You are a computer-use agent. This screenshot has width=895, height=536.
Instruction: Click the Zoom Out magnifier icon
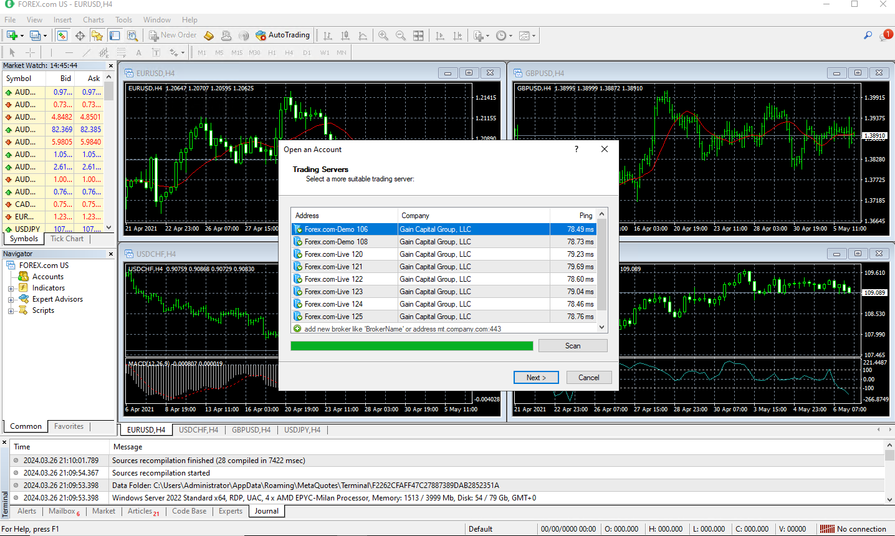[401, 36]
